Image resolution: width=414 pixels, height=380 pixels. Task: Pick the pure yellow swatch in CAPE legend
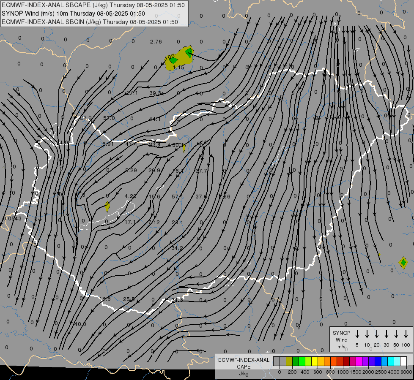pos(315,361)
